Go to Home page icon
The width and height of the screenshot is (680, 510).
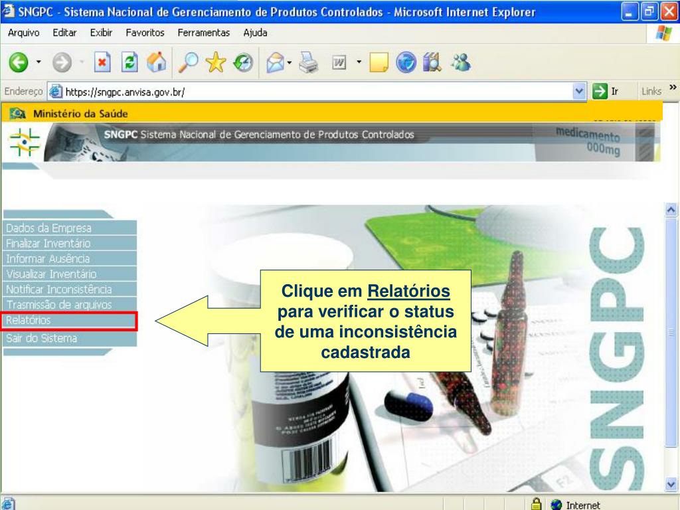pos(157,62)
